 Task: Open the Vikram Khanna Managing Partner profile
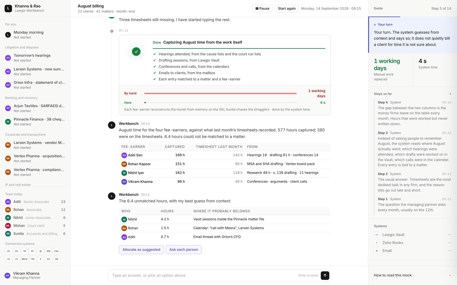tap(35, 275)
